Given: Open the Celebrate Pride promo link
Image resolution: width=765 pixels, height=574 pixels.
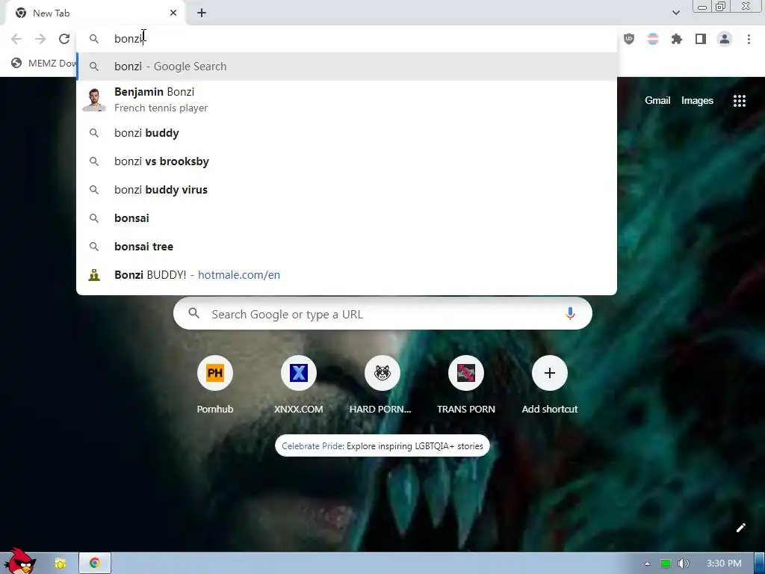Looking at the screenshot, I should click(382, 446).
